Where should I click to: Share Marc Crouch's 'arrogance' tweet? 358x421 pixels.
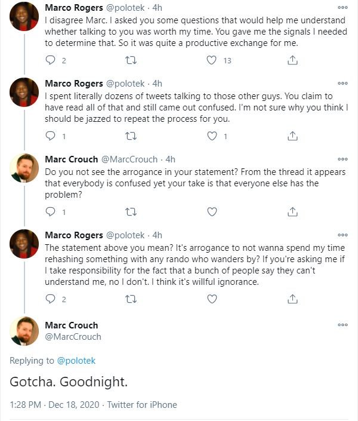[292, 212]
